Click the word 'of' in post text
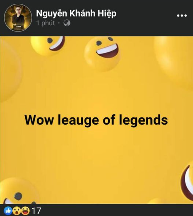This screenshot has width=193, height=216. click(109, 120)
